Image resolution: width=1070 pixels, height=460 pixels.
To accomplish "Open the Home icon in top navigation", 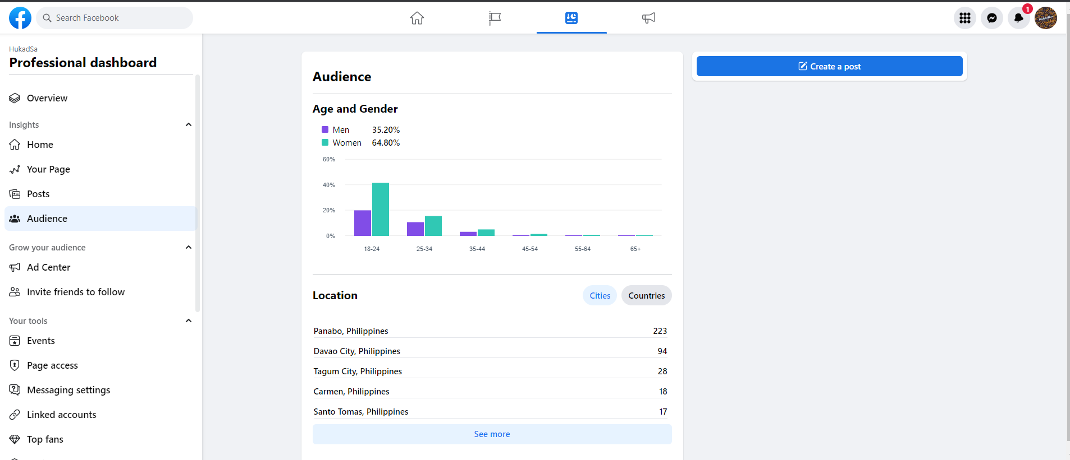I will [417, 18].
